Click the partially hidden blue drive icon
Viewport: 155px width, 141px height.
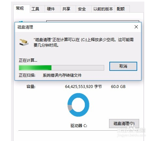[x=21, y=22]
